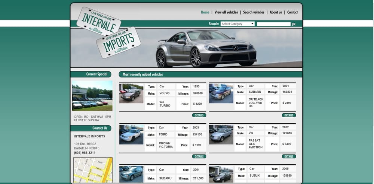Click the Intervale license plate logo

click(x=98, y=20)
